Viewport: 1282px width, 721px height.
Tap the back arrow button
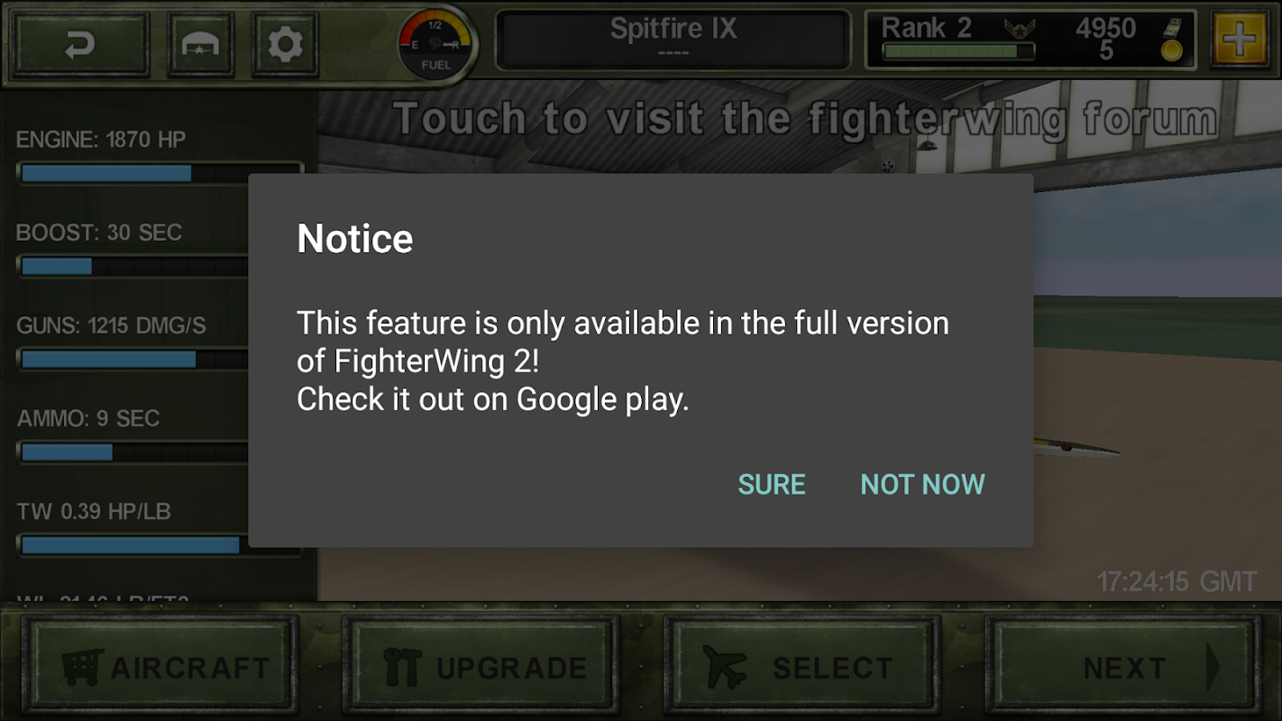tap(80, 44)
